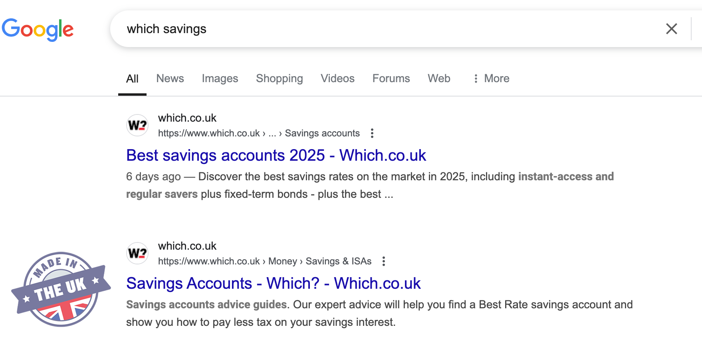Clear the search box with the X
702x339 pixels.
[x=671, y=29]
